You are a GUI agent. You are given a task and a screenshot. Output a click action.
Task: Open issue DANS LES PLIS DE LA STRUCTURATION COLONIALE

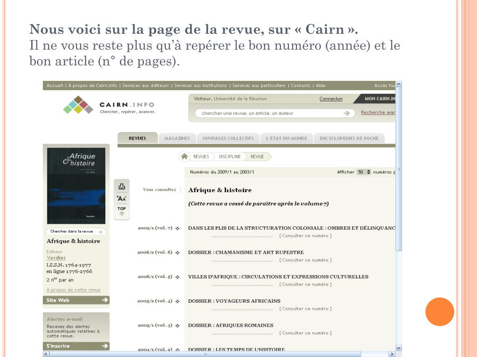pyautogui.click(x=292, y=228)
